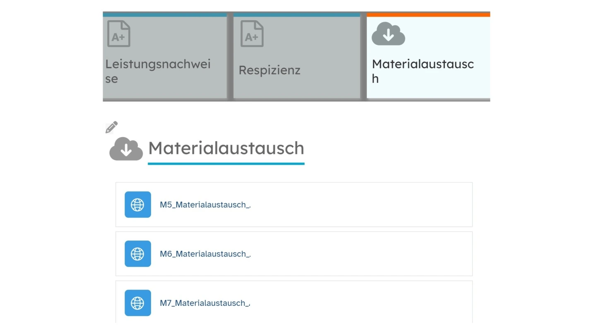
Task: Click orange bar above Materialaustausch tile
Action: (x=428, y=14)
